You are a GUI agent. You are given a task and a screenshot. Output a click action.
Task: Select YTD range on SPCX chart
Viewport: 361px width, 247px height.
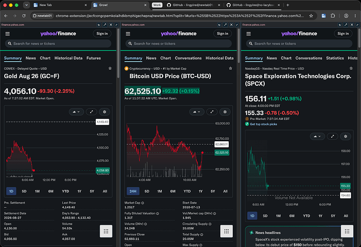(306, 216)
